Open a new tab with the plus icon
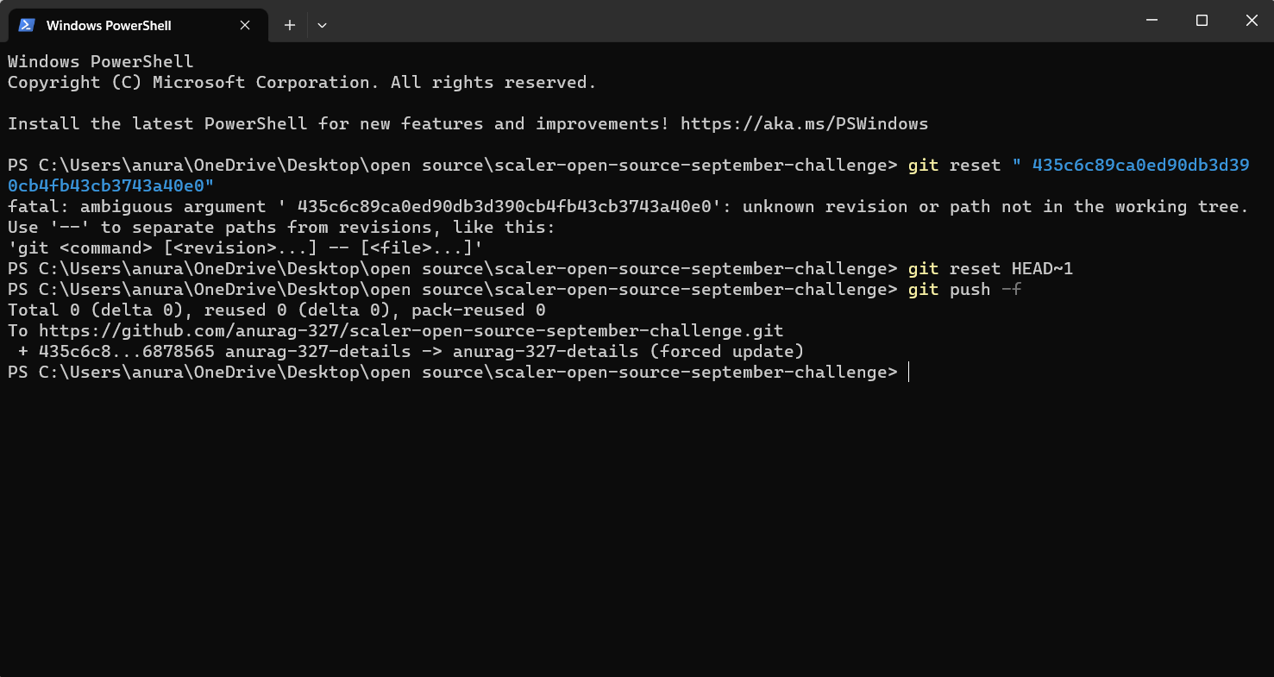The height and width of the screenshot is (677, 1274). [x=289, y=25]
